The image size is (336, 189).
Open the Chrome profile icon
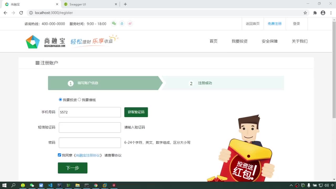coord(323,13)
